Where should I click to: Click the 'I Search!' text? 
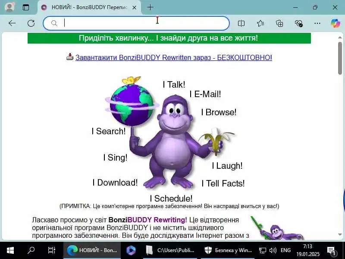[109, 131]
